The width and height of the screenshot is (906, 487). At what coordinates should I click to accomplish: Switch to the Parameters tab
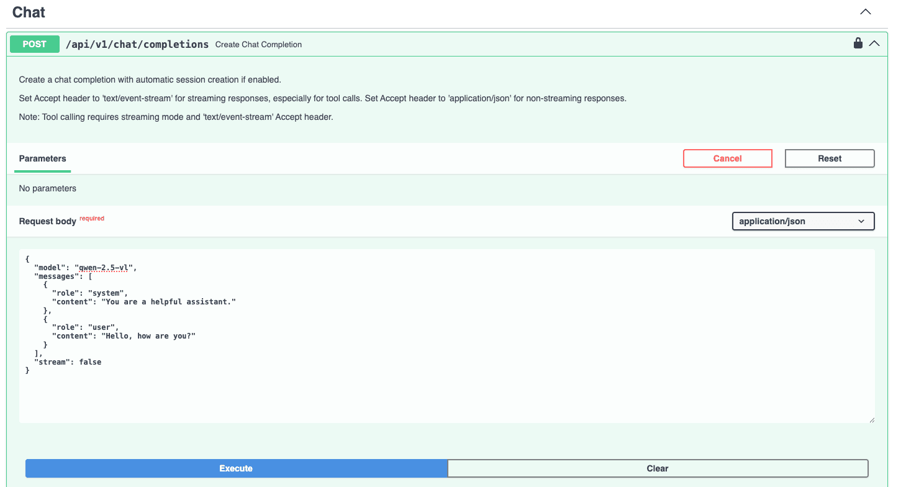(x=42, y=158)
